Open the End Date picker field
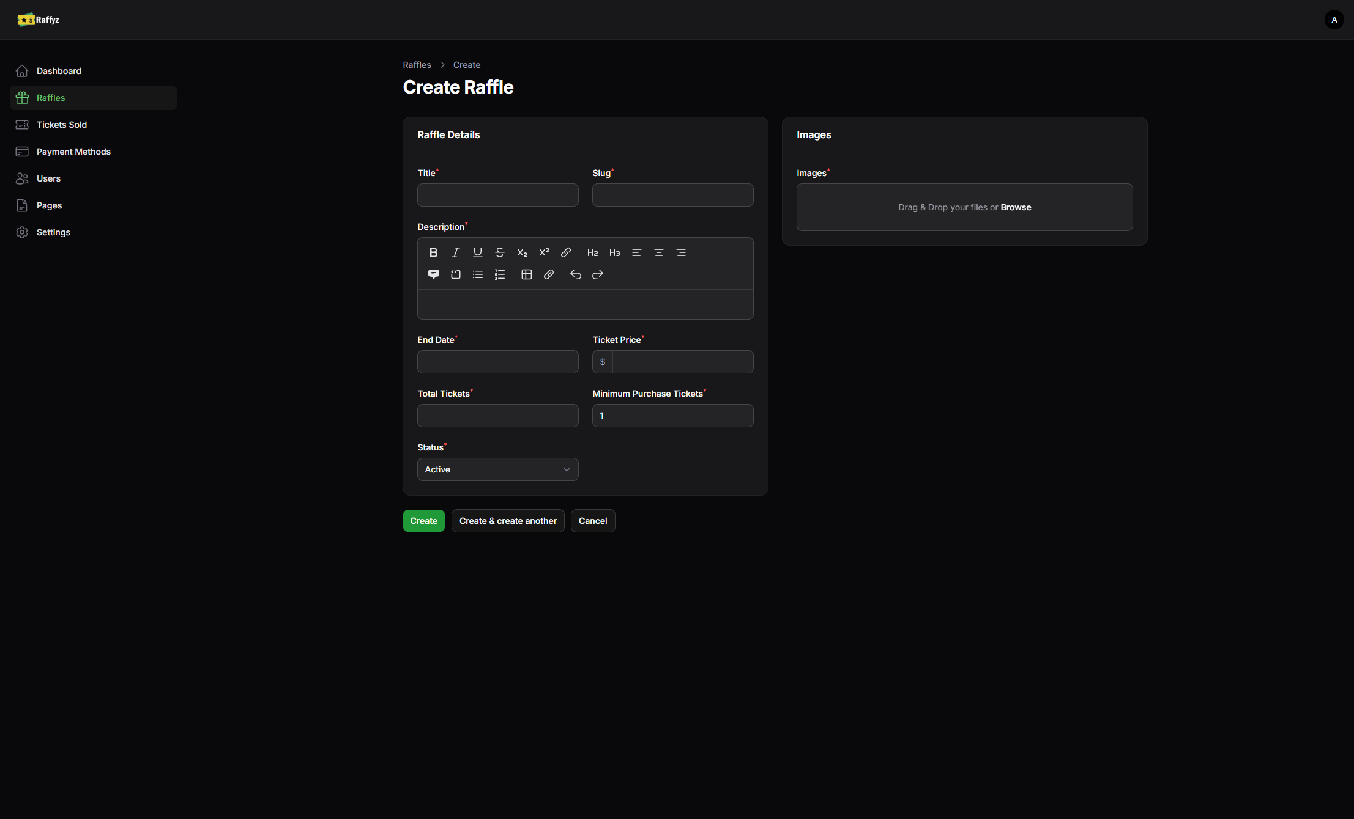Screen dimensions: 1354x819 (x=497, y=362)
